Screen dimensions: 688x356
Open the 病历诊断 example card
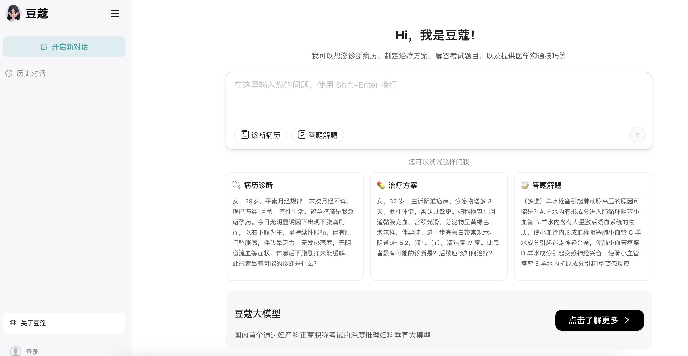coord(295,227)
